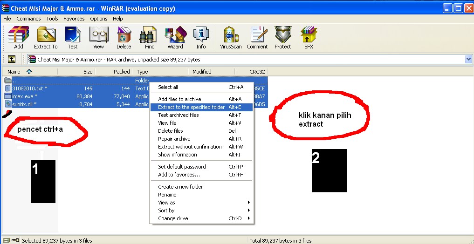Viewport: 474px width, 244px height.
Task: Open the Options menu
Action: tap(98, 19)
